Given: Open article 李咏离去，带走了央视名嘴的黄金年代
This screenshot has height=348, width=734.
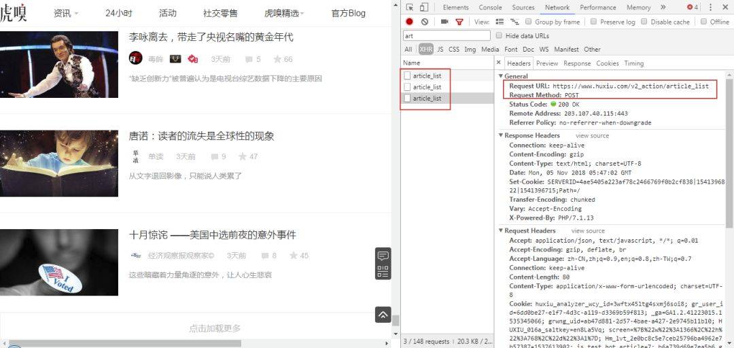Looking at the screenshot, I should click(211, 37).
